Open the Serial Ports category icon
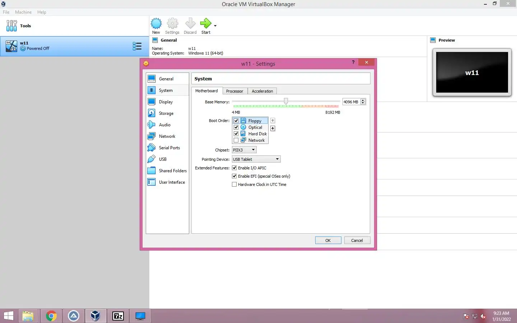This screenshot has height=323, width=517. pyautogui.click(x=152, y=148)
